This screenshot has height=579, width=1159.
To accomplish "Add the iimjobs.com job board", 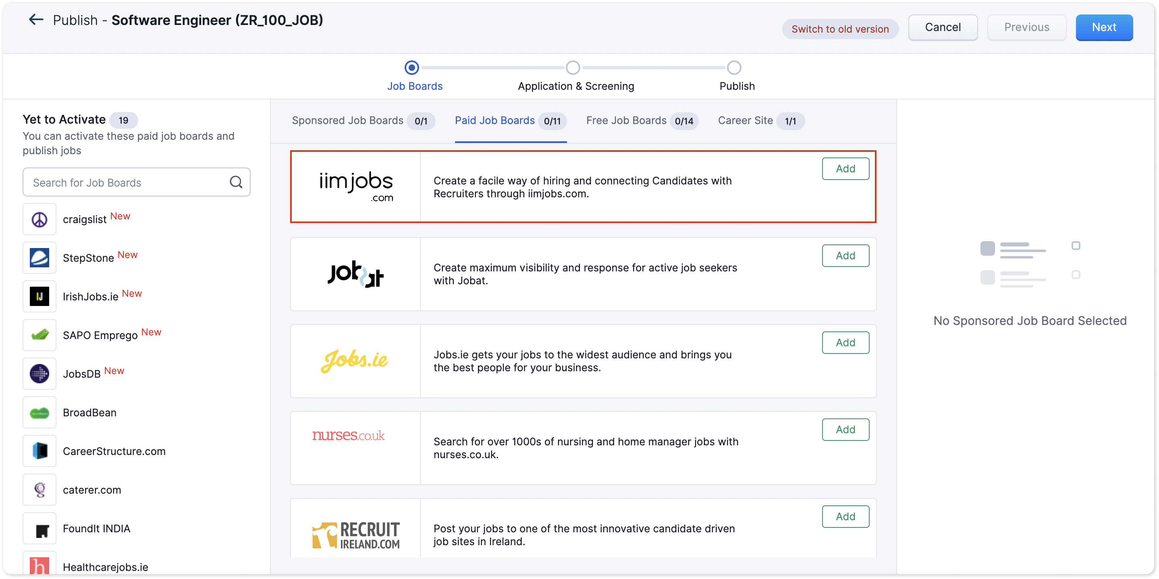I will coord(845,169).
